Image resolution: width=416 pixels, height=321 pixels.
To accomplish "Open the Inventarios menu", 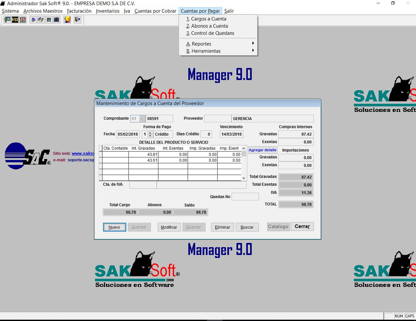I will pos(108,11).
